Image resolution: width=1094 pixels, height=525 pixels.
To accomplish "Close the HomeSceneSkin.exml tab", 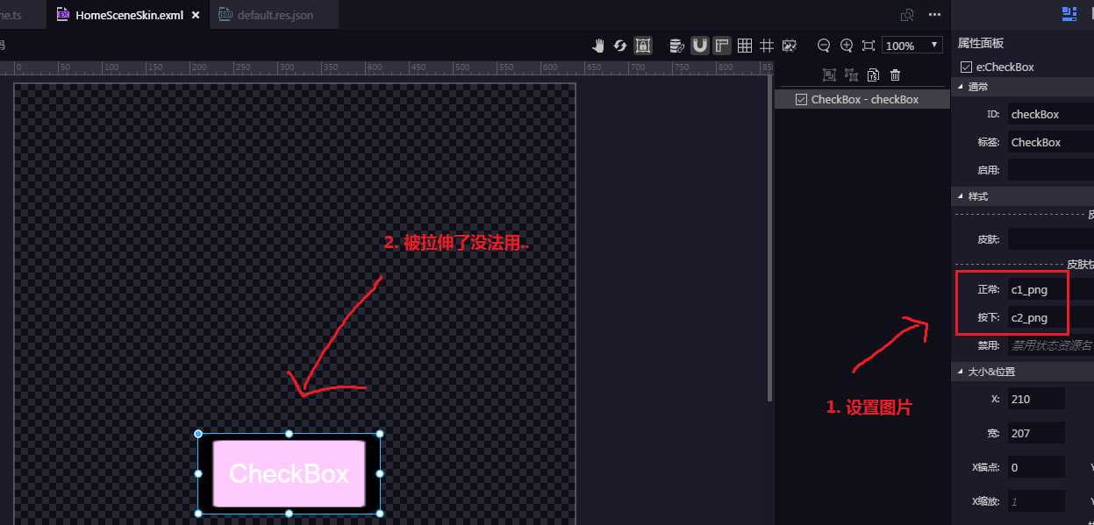I will pyautogui.click(x=195, y=15).
